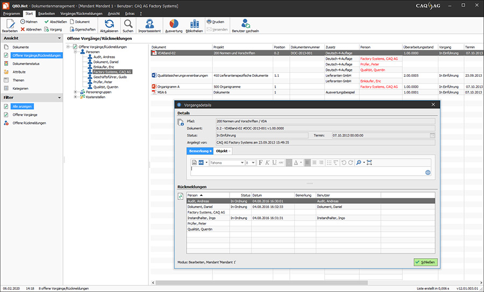Screen dimensions: 484x292
Task: Select Audit, Andreas in the Personen tree
Action: [104, 57]
